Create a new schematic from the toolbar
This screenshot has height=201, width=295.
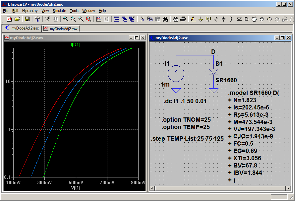pyautogui.click(x=9, y=19)
